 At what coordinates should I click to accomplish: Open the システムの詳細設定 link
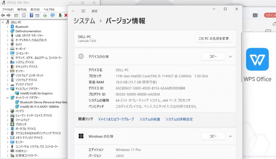click(179, 119)
